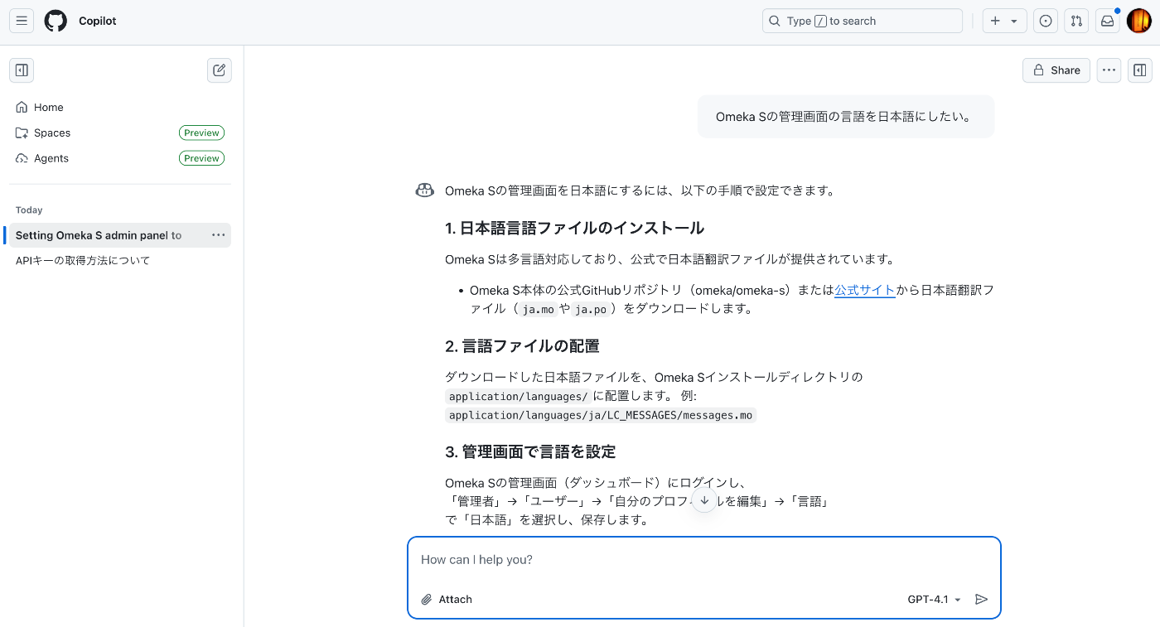Open pull requests icon in header
The width and height of the screenshot is (1160, 627).
click(1076, 21)
